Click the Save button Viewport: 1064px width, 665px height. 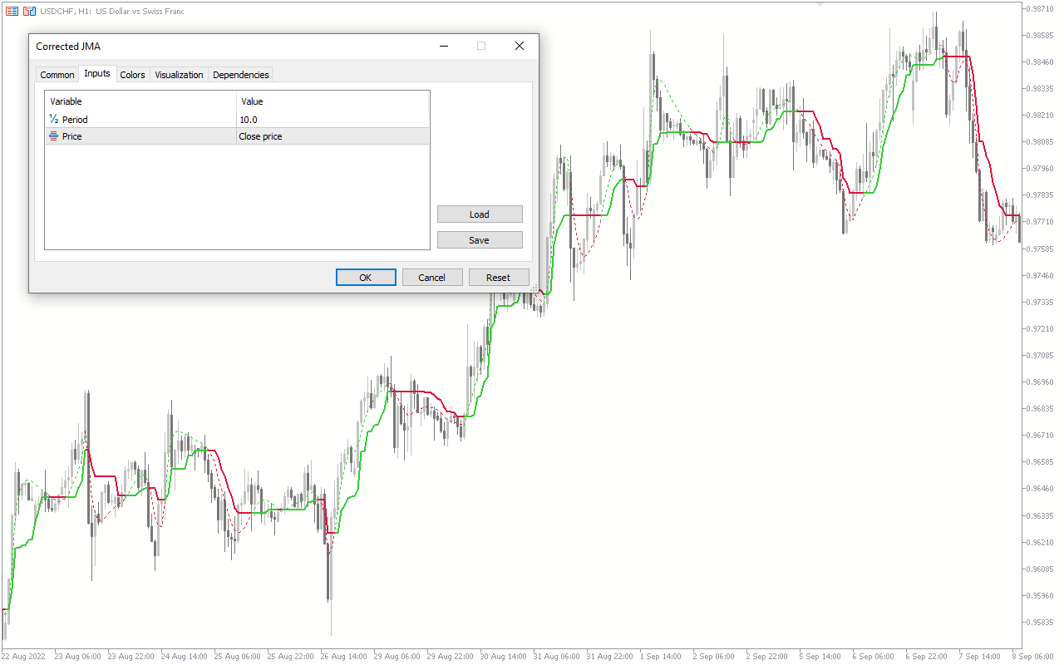pos(480,240)
